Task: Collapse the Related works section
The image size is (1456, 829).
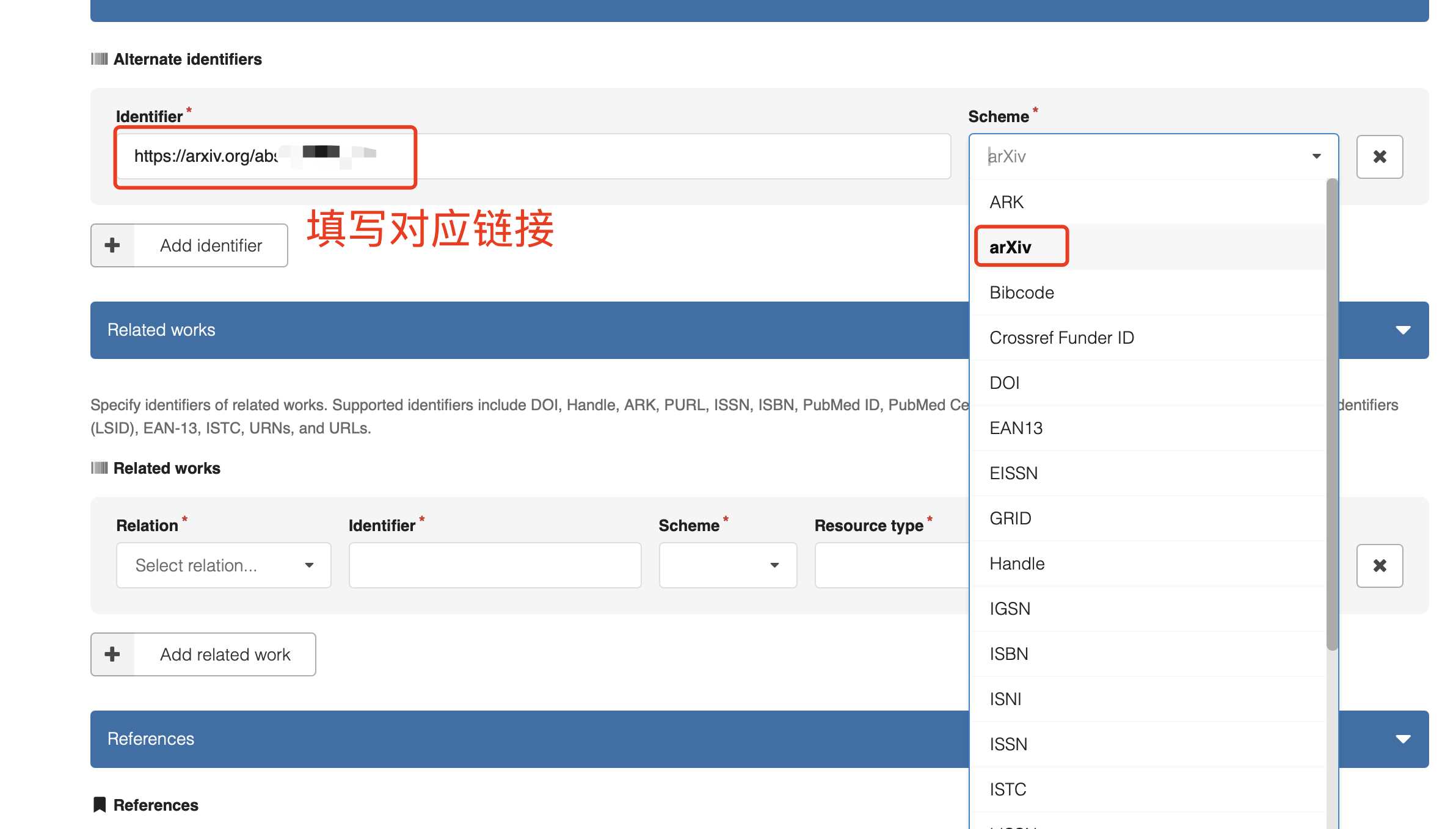Action: coord(1403,330)
